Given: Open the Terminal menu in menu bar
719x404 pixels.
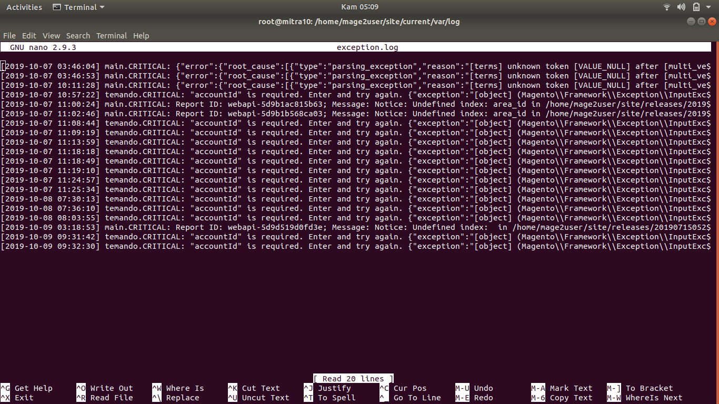Looking at the screenshot, I should point(112,36).
